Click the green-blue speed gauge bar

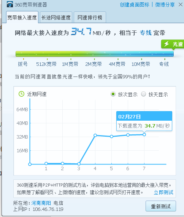click(x=95, y=54)
